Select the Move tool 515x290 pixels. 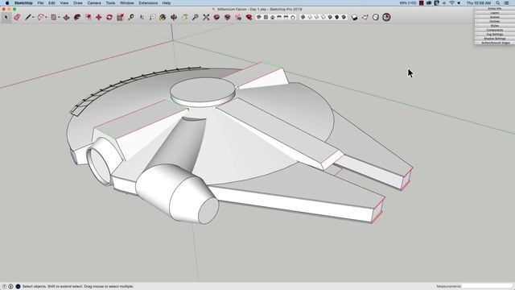click(x=98, y=17)
